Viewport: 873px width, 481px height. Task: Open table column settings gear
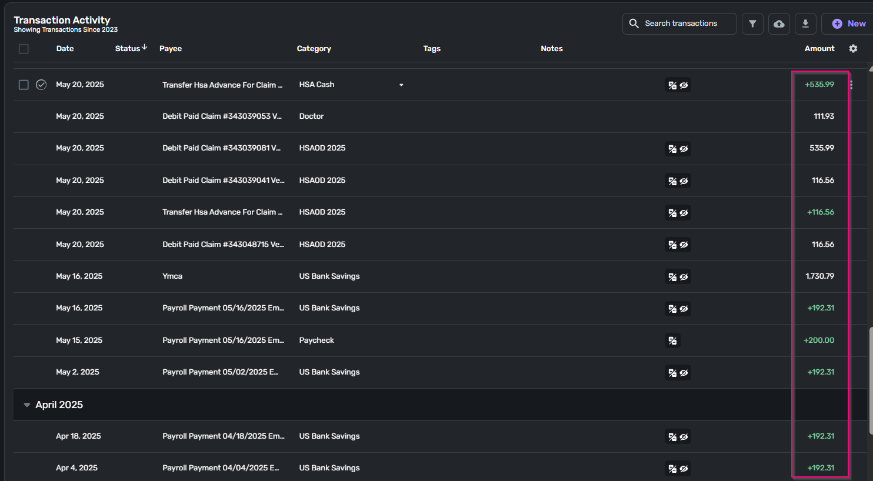pos(853,49)
